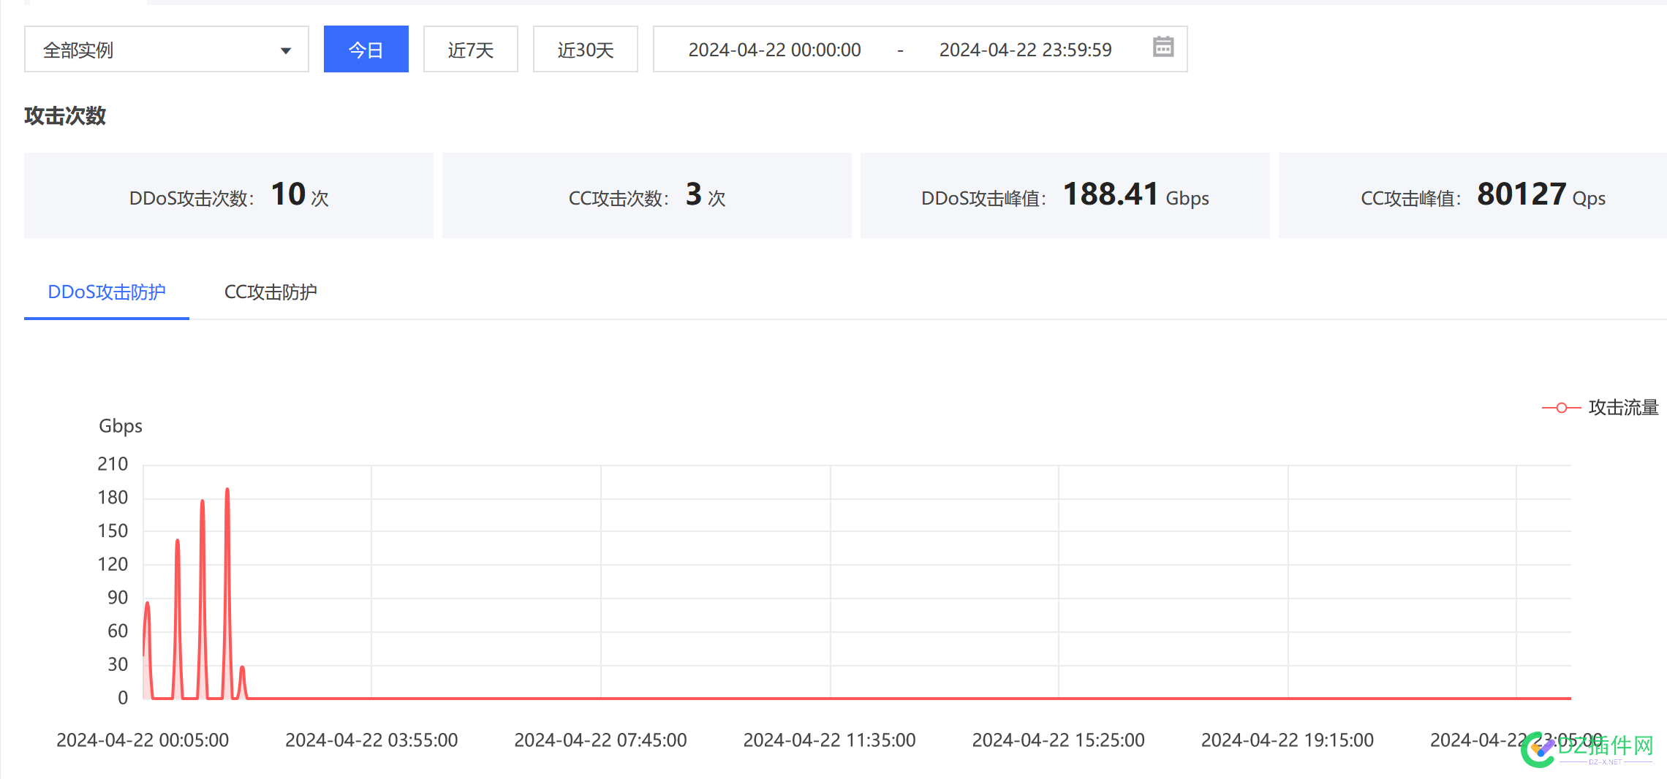Screen dimensions: 1667x779
Task: Click the CC攻击次数 3 次 card
Action: click(647, 195)
